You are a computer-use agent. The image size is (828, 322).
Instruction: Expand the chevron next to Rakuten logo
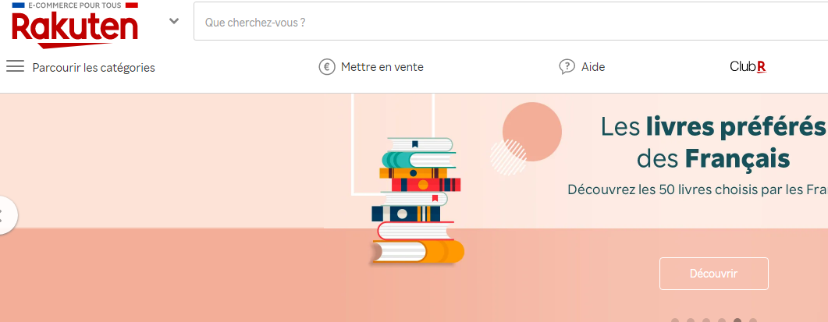click(174, 21)
